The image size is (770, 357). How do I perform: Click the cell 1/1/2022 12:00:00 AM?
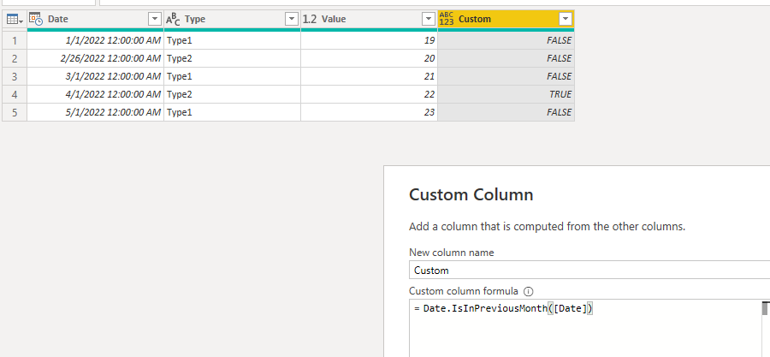pos(95,40)
